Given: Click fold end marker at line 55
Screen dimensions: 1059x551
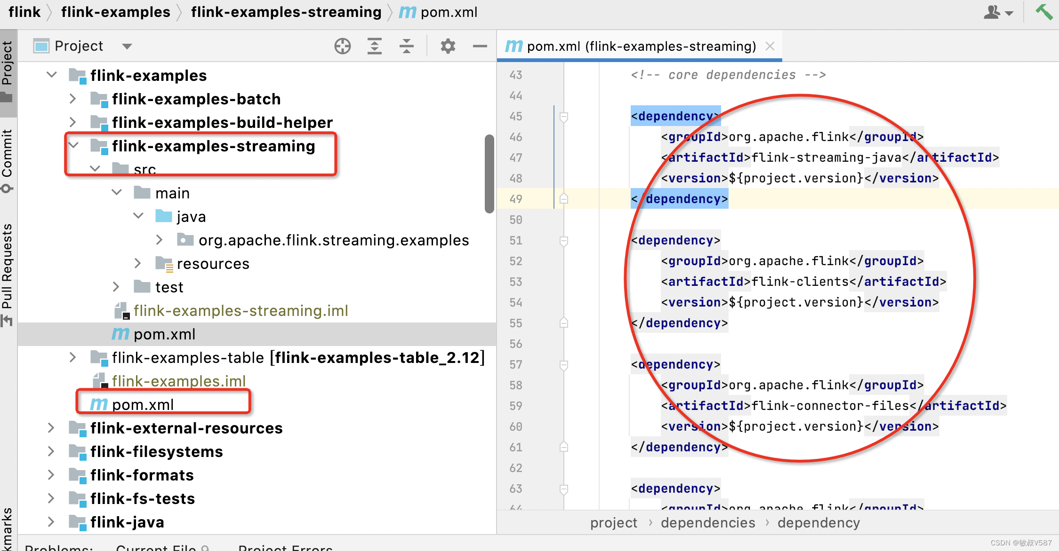Looking at the screenshot, I should (x=563, y=323).
